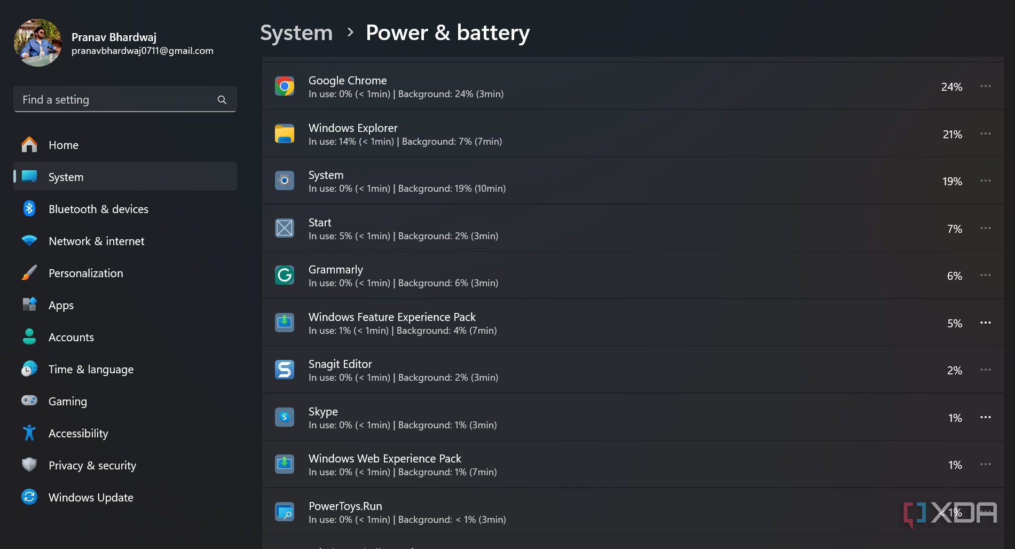Image resolution: width=1015 pixels, height=549 pixels.
Task: Open more options for Google Chrome
Action: 986,86
